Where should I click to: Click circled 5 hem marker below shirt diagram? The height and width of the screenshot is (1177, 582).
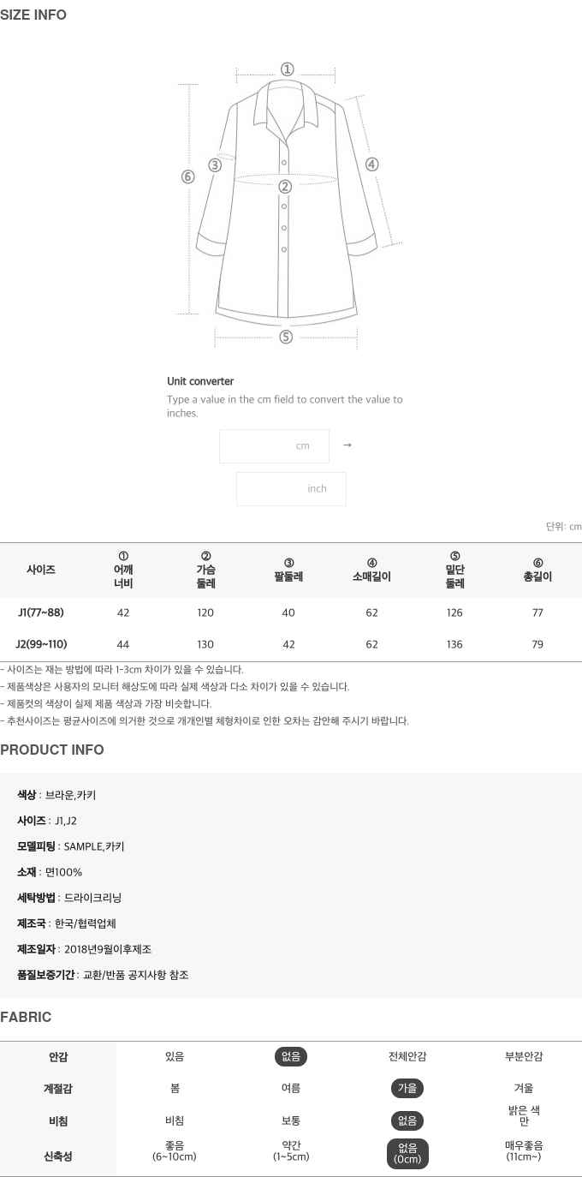click(x=286, y=337)
